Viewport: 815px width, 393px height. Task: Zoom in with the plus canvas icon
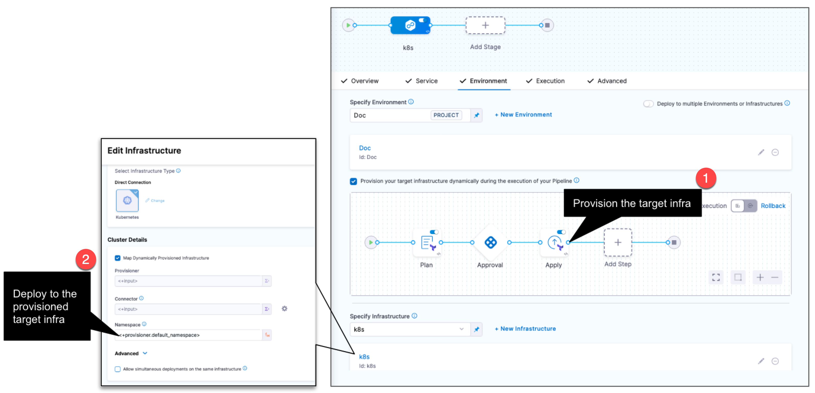coord(760,277)
